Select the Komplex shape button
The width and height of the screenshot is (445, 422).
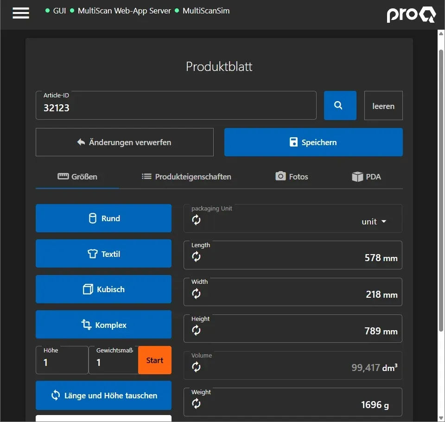(103, 324)
